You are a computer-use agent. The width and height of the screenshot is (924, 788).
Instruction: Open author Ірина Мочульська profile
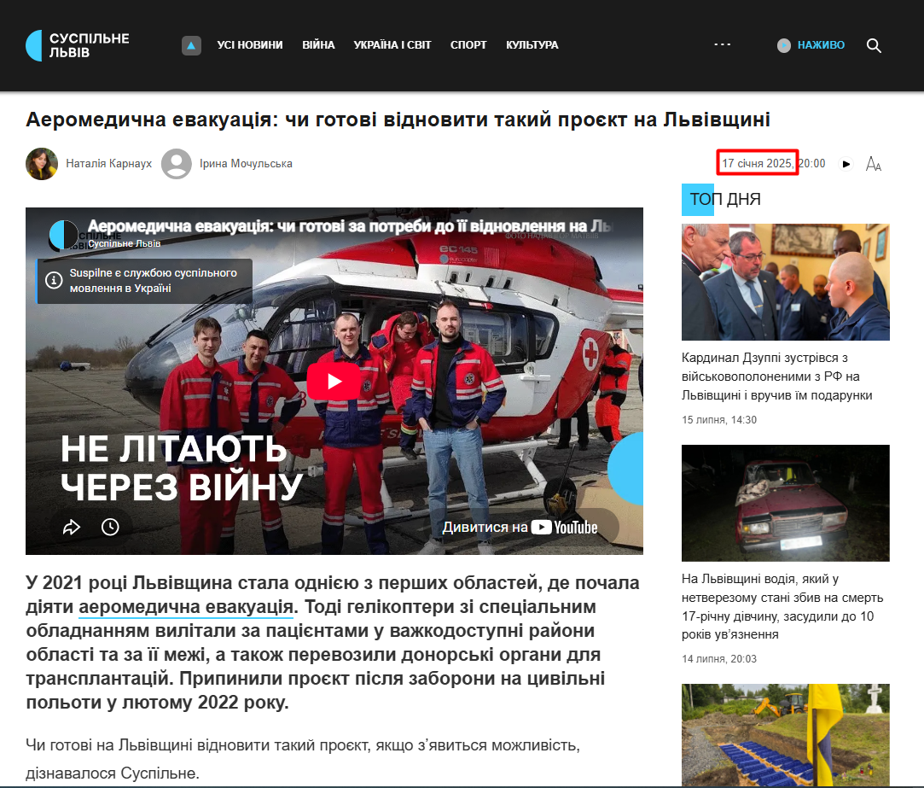tap(246, 163)
